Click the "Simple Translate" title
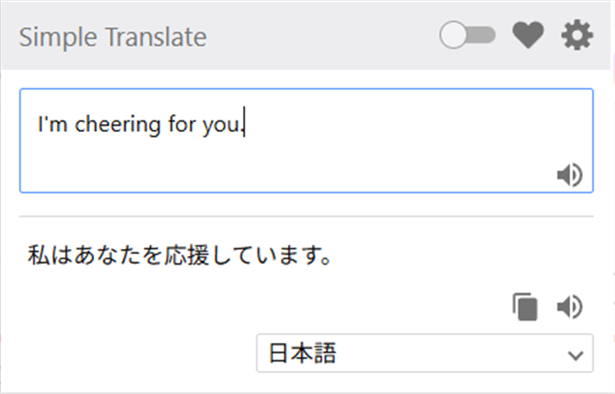The width and height of the screenshot is (615, 394). pyautogui.click(x=112, y=38)
